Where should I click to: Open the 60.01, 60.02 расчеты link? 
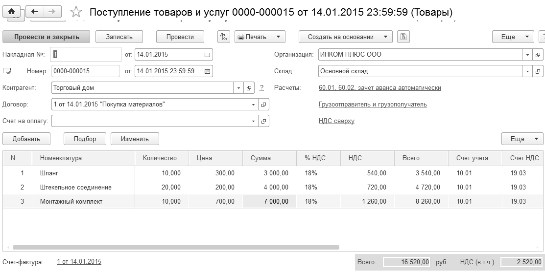379,88
